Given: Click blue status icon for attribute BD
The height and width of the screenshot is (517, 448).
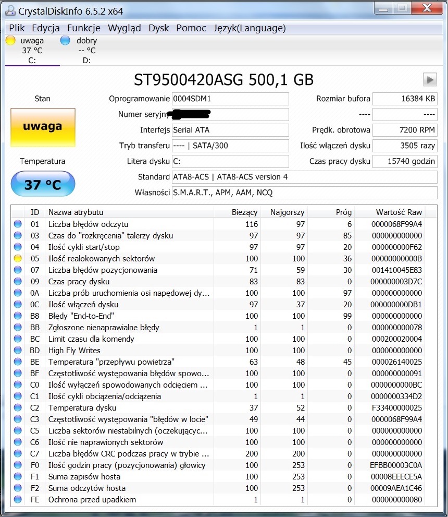Looking at the screenshot, I should [x=18, y=350].
